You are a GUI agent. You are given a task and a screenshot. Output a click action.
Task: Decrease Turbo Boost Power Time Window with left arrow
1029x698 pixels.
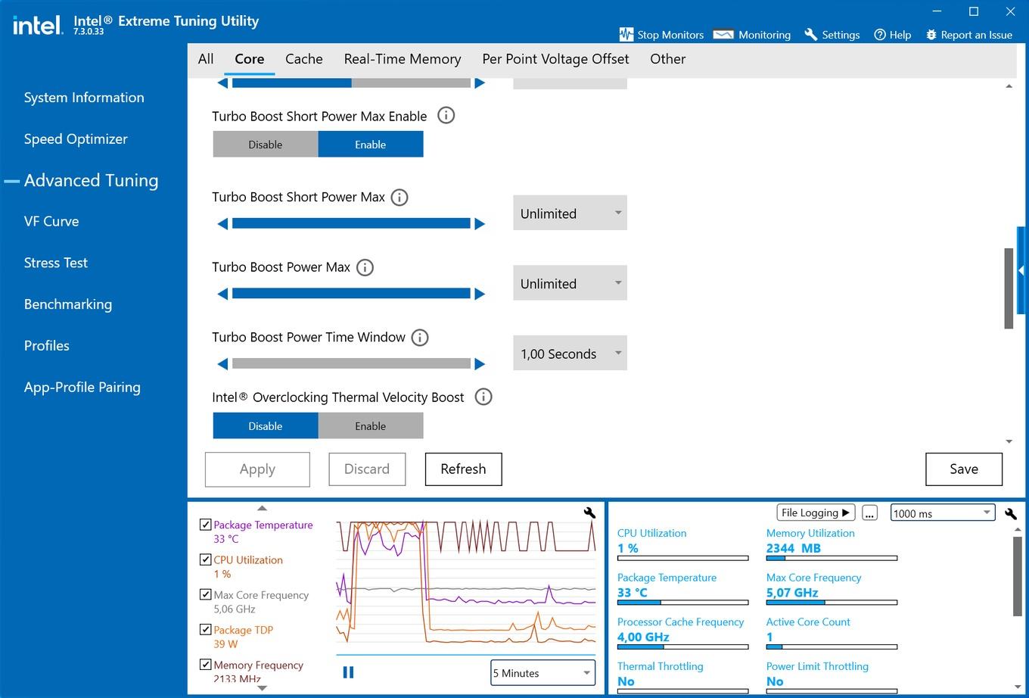[x=222, y=364]
